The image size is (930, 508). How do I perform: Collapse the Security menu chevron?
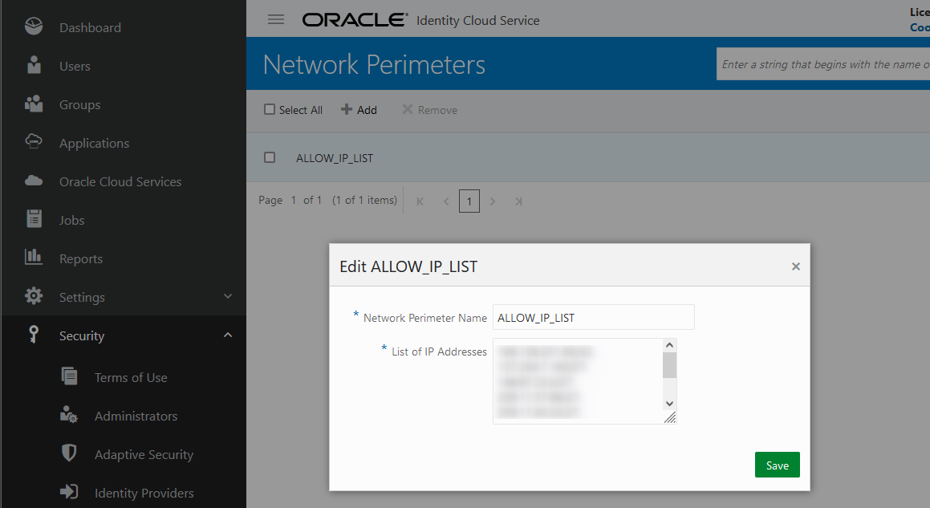pyautogui.click(x=228, y=335)
